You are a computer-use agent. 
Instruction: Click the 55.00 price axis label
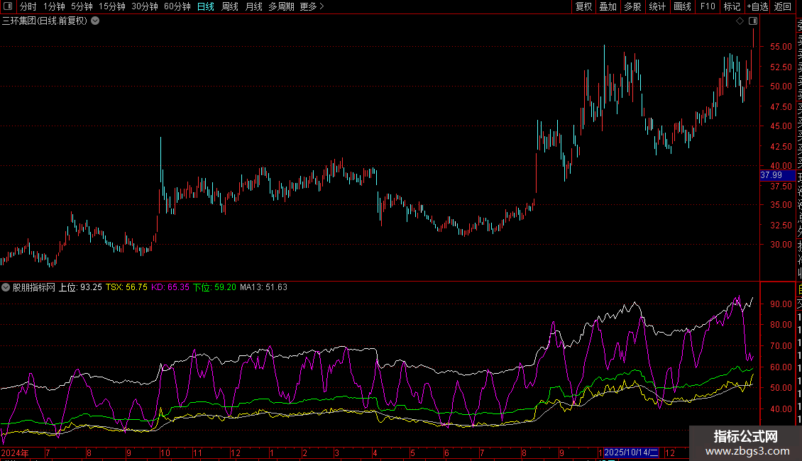tap(781, 47)
